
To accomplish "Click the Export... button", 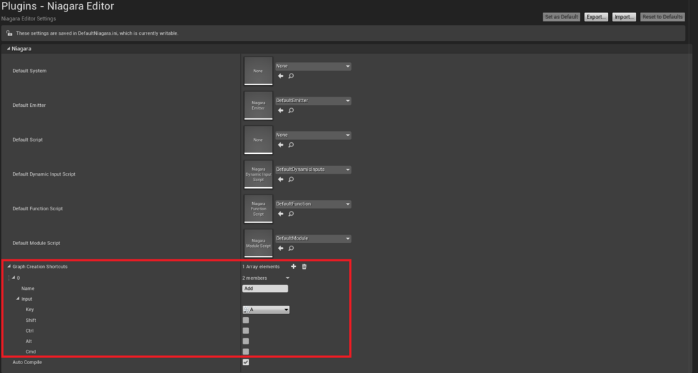I will (x=596, y=17).
